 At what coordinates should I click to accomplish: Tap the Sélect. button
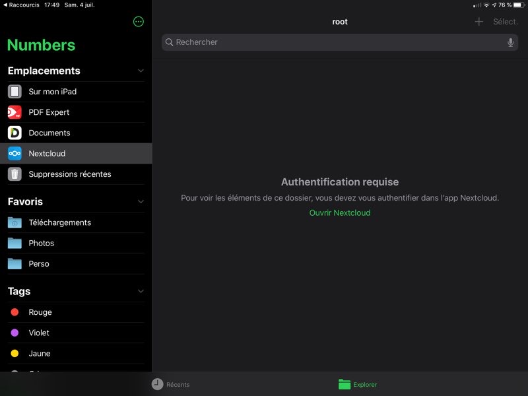(x=505, y=22)
